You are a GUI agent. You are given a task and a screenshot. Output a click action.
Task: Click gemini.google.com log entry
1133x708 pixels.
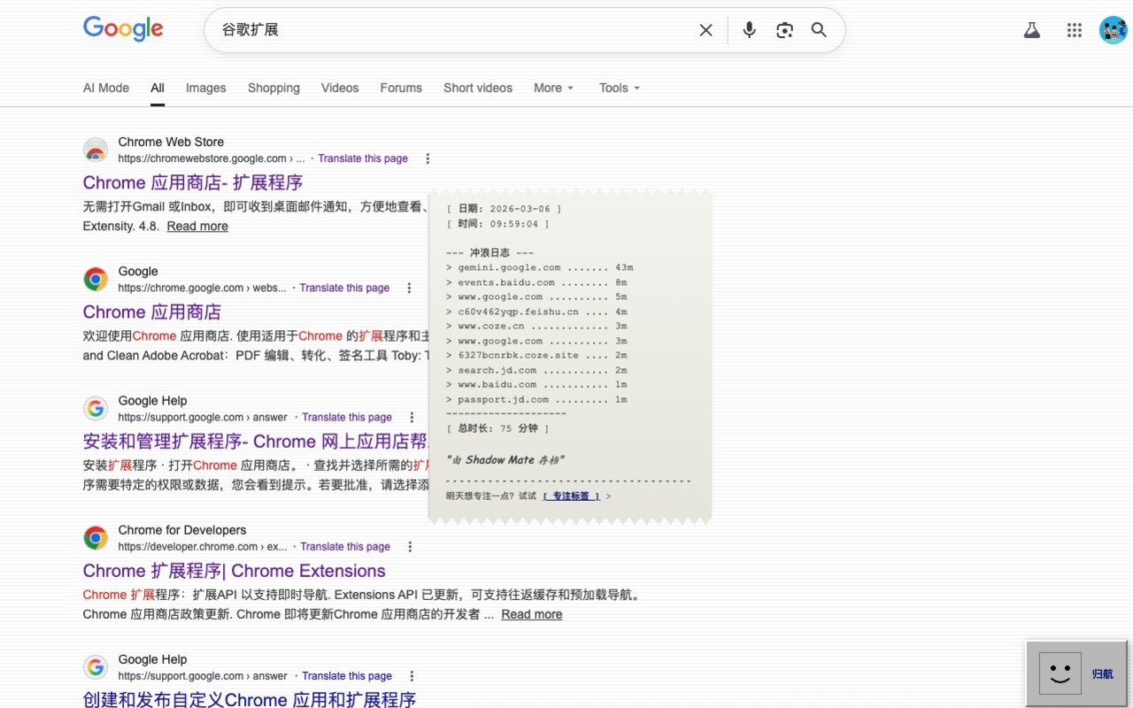point(540,267)
